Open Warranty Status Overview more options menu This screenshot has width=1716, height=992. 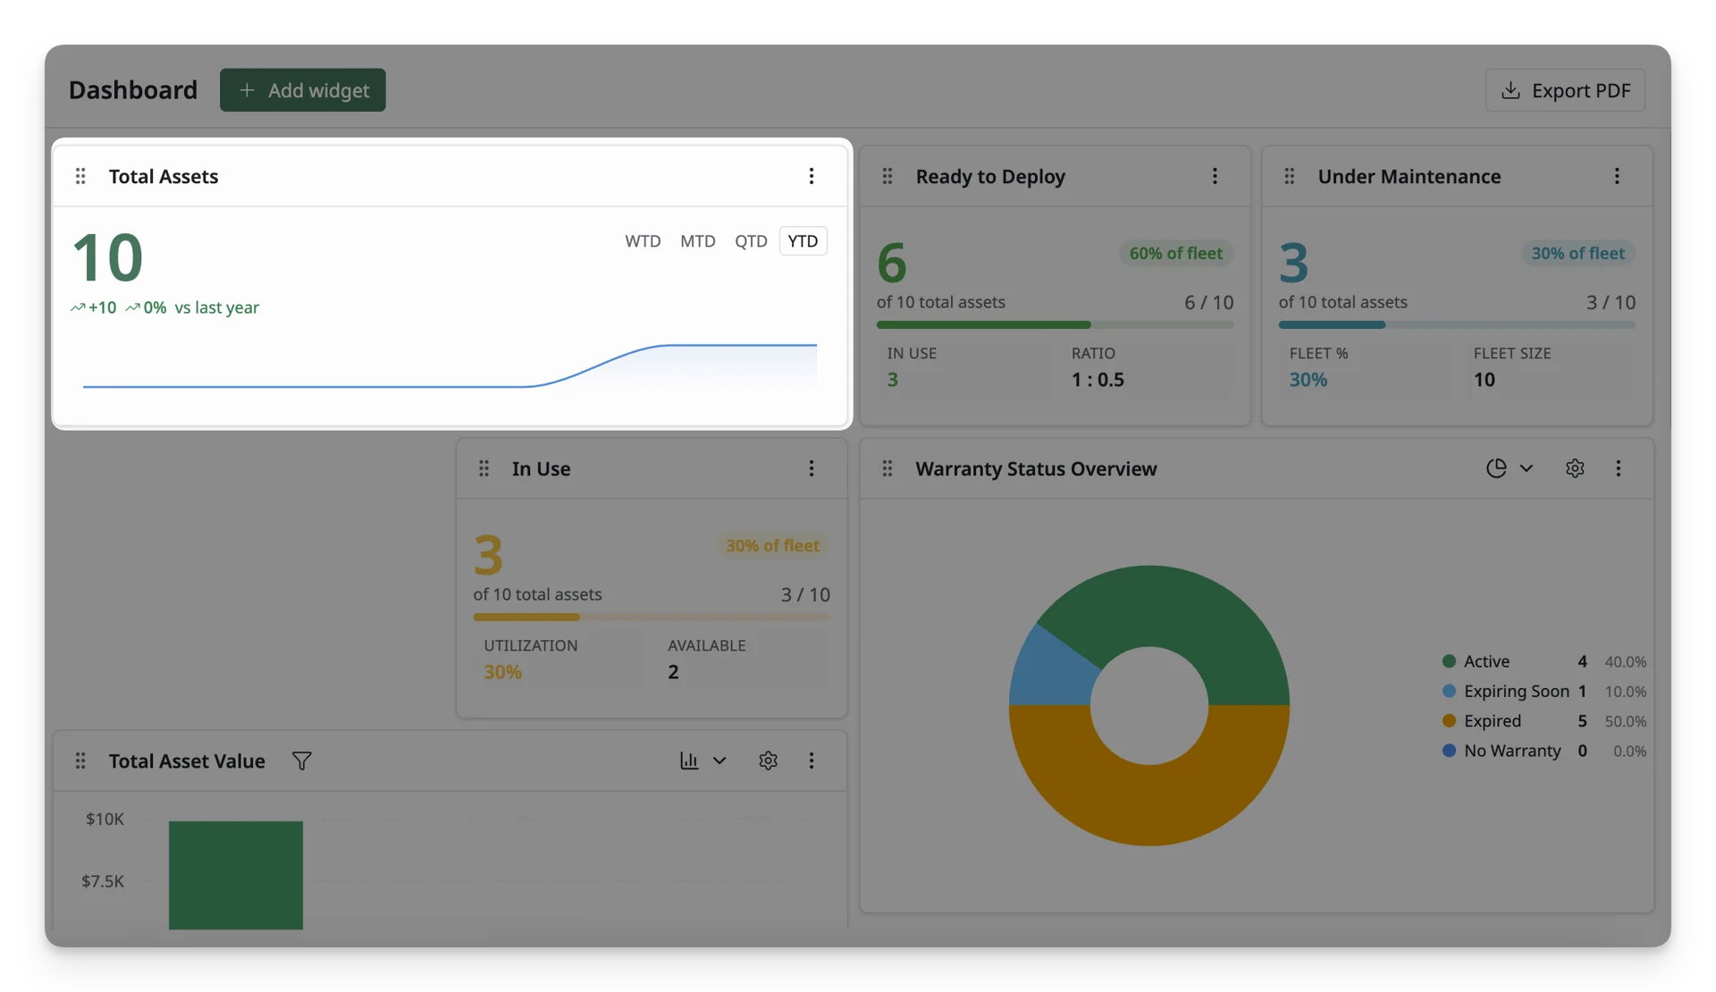point(1618,468)
